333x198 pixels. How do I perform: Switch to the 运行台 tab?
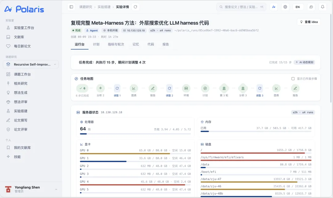[80, 45]
